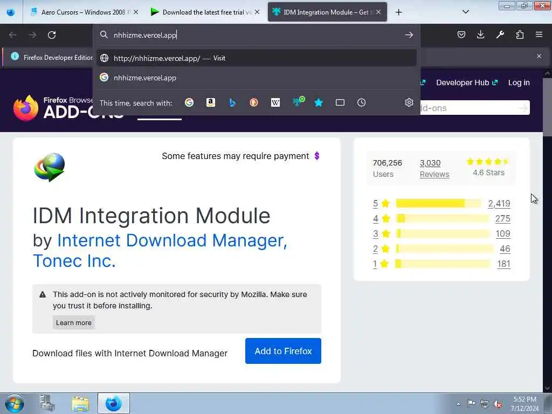The height and width of the screenshot is (414, 552).
Task: Open Internet Download Manager, Tonec Inc. author link
Action: tap(160, 251)
